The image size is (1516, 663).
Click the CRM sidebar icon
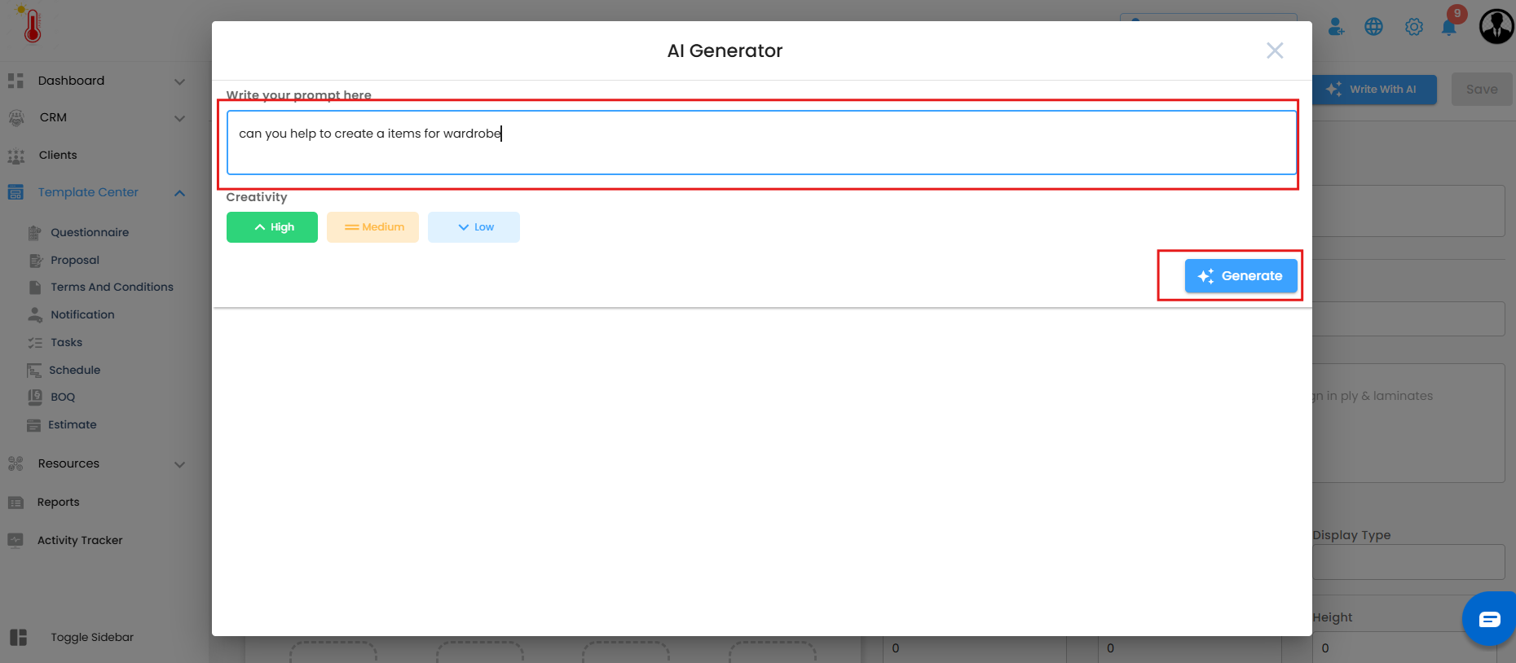pos(15,117)
